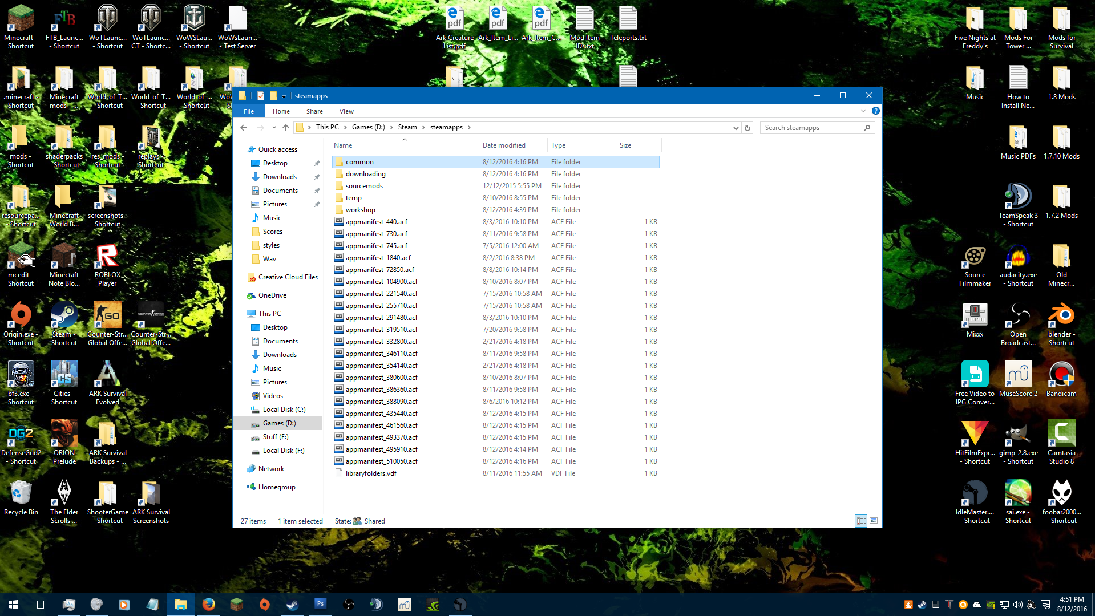Click the Refresh button beside address bar
The height and width of the screenshot is (616, 1095).
coord(747,128)
